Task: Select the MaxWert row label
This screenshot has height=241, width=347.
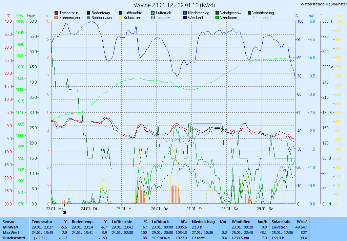Action: point(11,233)
